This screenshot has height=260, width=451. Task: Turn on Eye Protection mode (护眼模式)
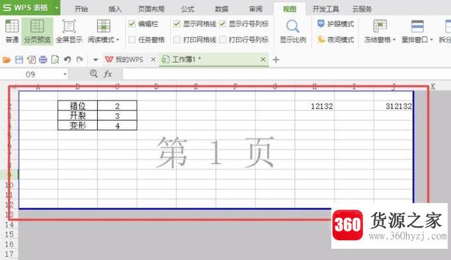[335, 24]
